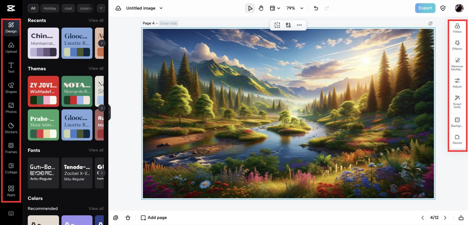Image resolution: width=468 pixels, height=225 pixels.
Task: Delete page with trash icon
Action: click(x=128, y=218)
